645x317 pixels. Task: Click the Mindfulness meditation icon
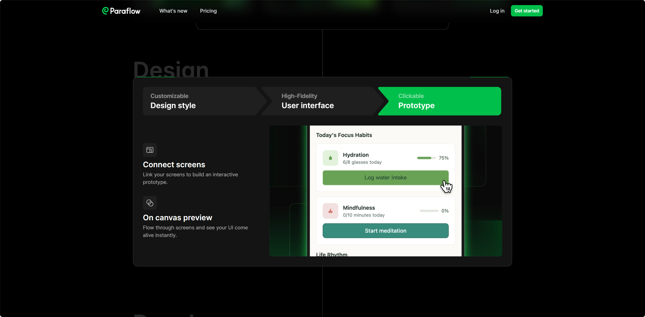coord(330,211)
